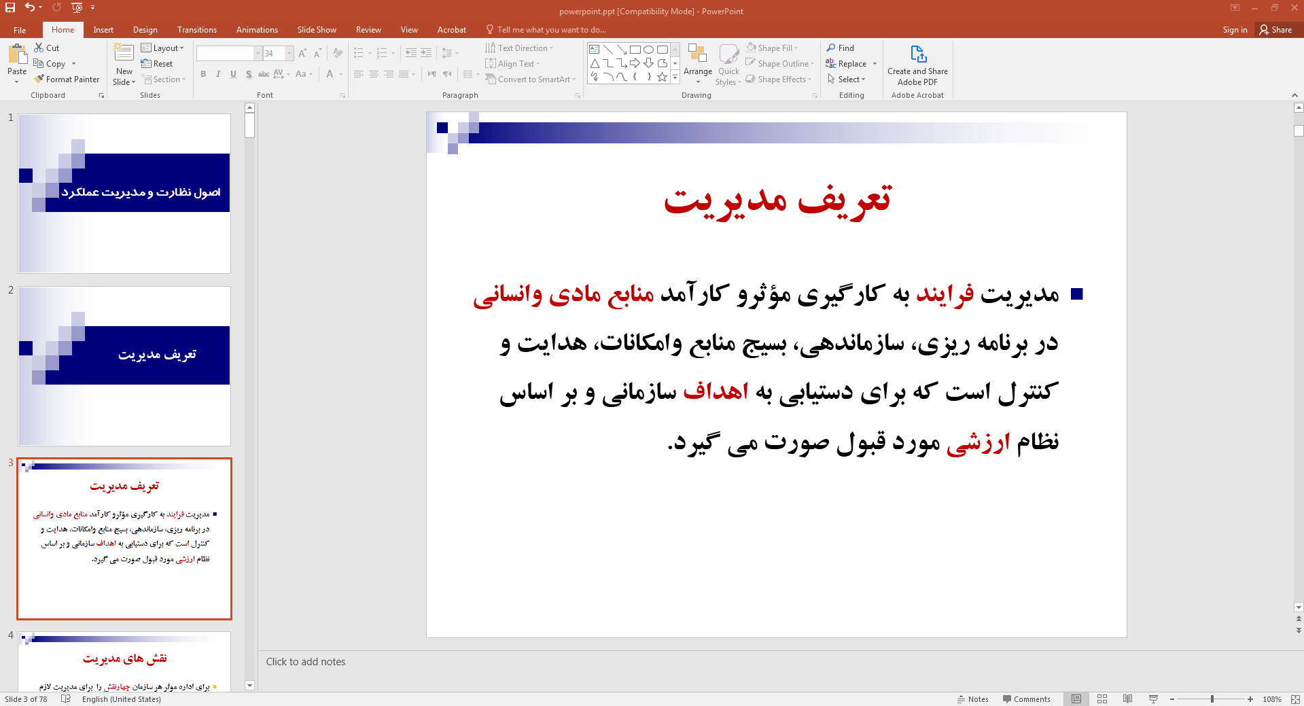Click the Save icon in quick access toolbar

(x=10, y=7)
